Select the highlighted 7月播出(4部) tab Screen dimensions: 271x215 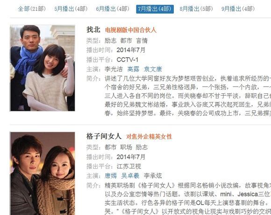(155, 9)
